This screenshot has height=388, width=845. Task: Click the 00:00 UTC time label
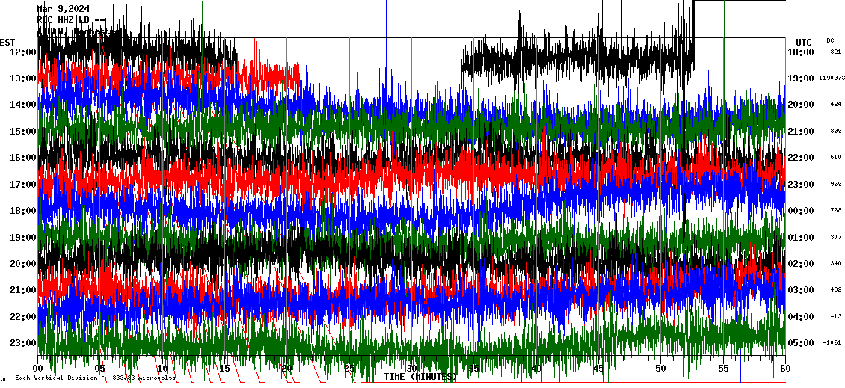[800, 211]
